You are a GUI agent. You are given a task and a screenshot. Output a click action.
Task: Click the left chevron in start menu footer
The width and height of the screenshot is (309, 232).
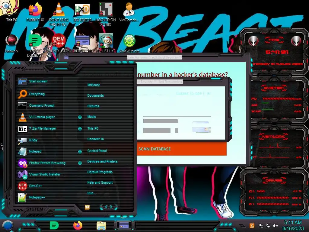[106, 207]
